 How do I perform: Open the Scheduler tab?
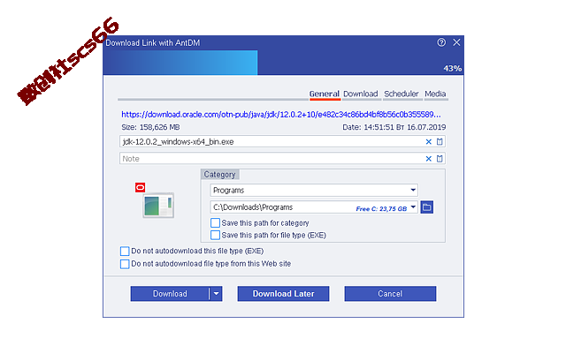coord(401,94)
